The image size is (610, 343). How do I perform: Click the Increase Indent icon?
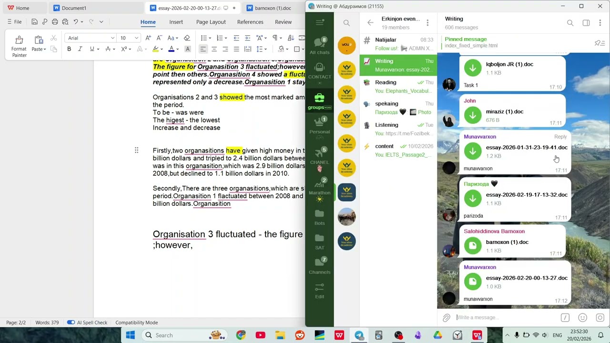(x=247, y=38)
